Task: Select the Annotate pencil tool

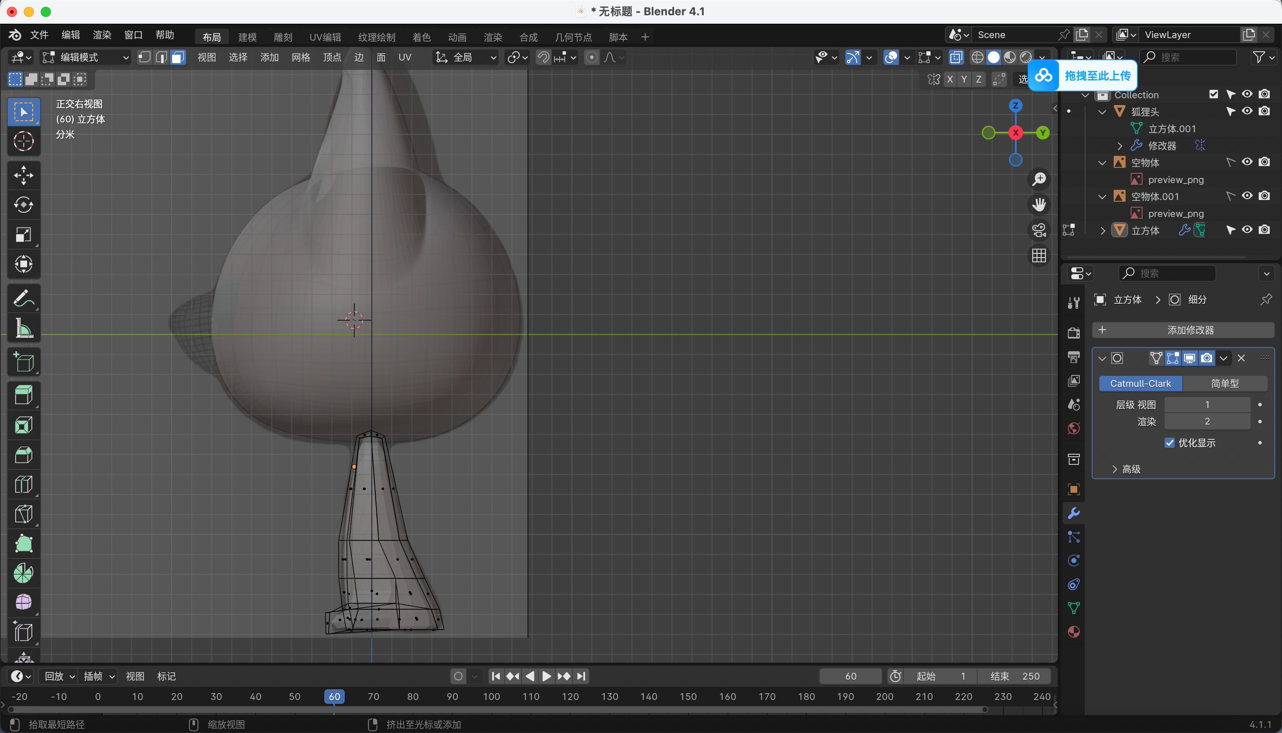Action: click(23, 299)
